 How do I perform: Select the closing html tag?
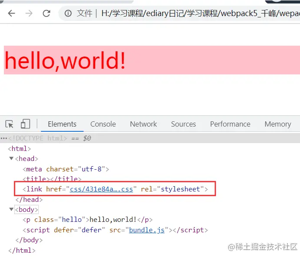[x=22, y=250]
